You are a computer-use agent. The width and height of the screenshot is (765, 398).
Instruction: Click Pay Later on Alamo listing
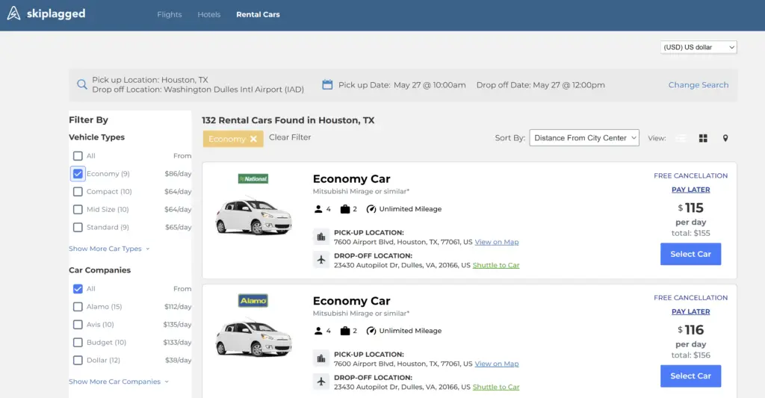pyautogui.click(x=690, y=311)
